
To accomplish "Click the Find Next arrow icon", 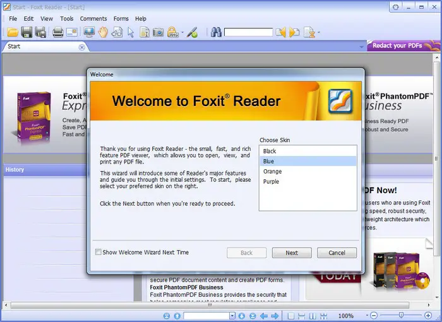I will pos(294,32).
